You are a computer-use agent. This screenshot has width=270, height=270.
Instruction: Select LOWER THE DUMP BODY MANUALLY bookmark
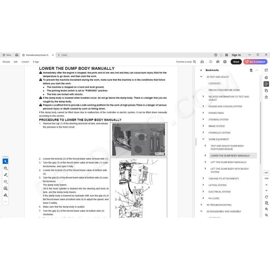click(x=233, y=155)
